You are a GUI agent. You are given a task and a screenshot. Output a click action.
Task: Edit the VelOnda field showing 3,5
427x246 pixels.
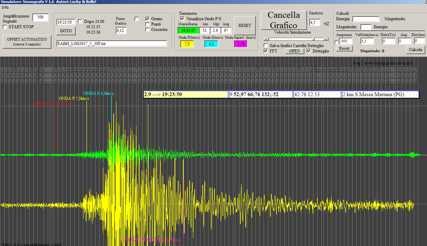[367, 41]
